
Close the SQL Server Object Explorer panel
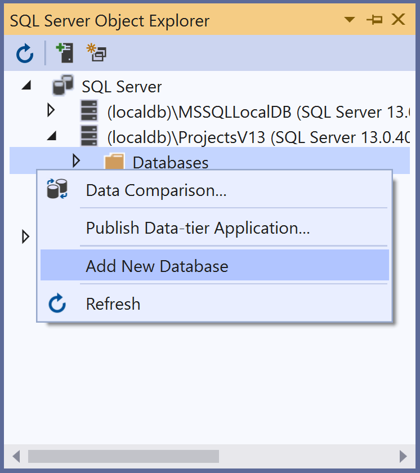pyautogui.click(x=398, y=20)
